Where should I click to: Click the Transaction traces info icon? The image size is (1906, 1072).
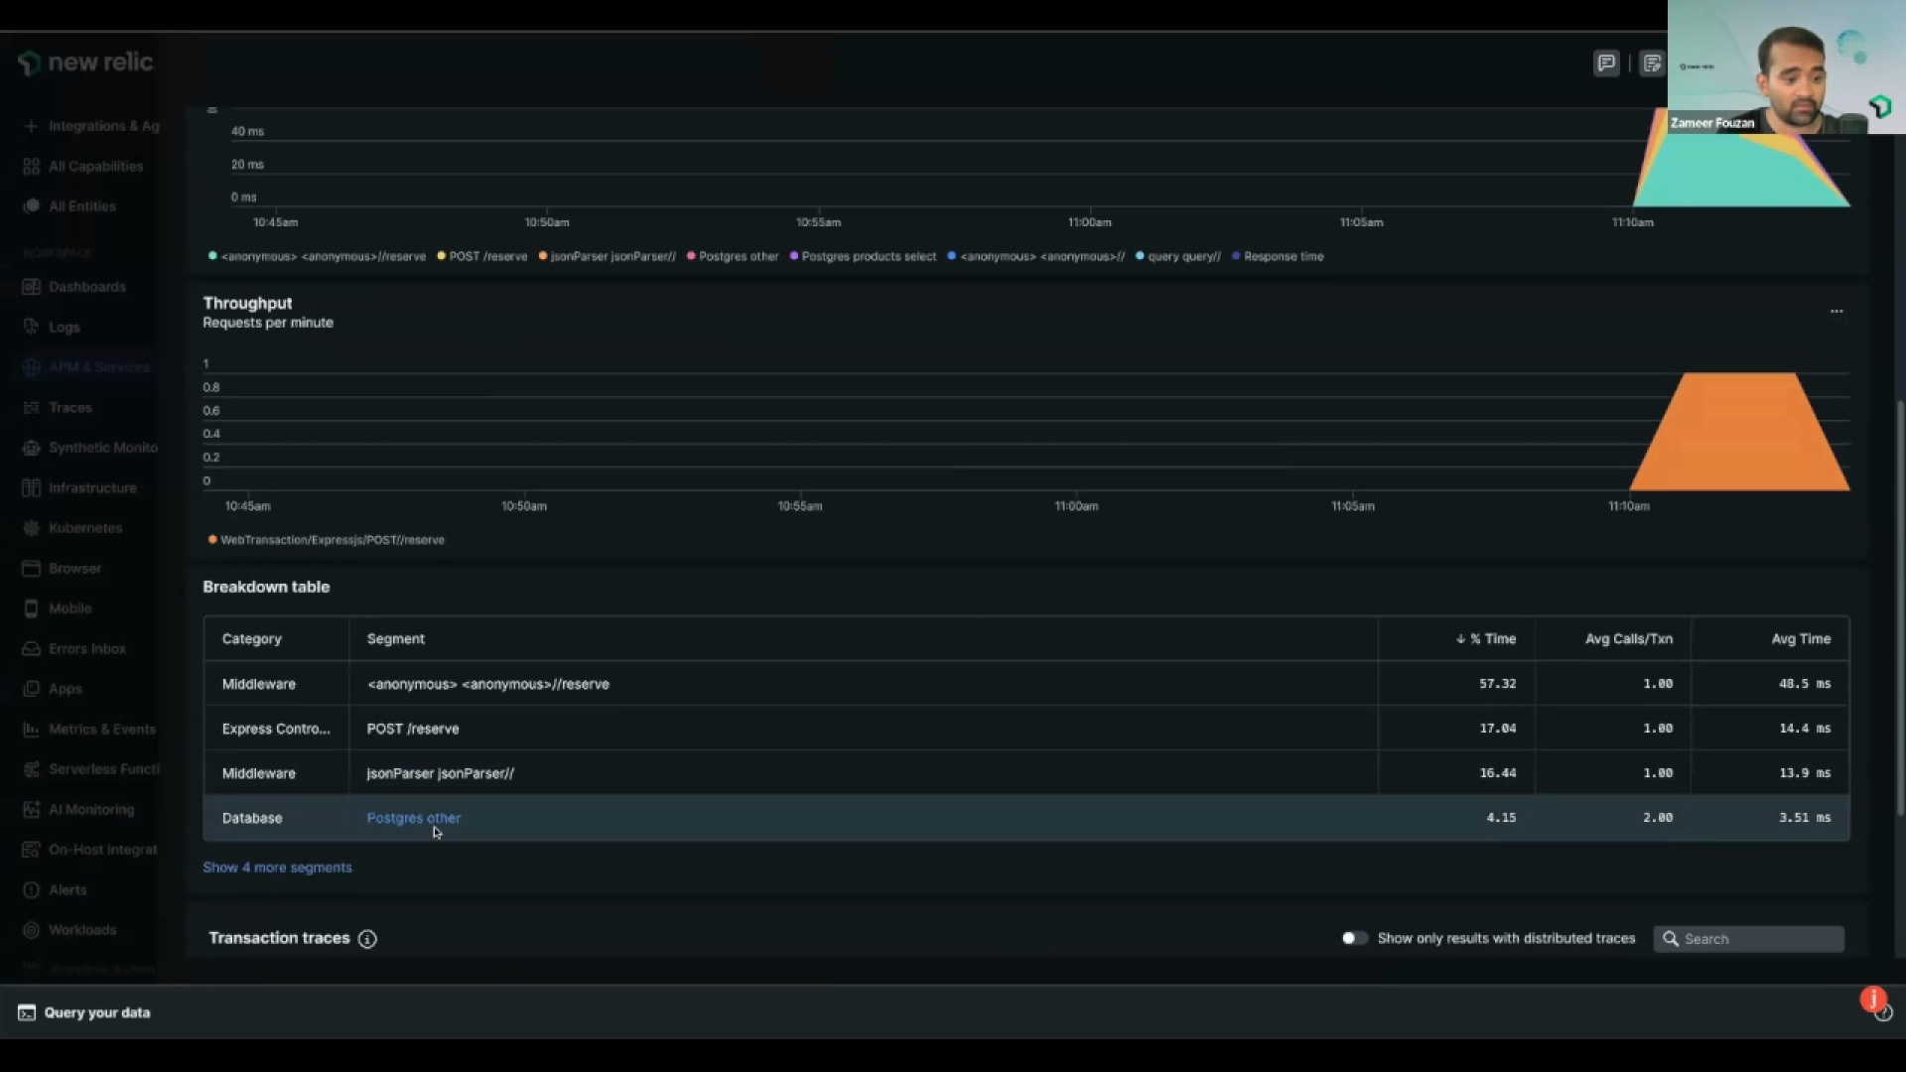(367, 939)
